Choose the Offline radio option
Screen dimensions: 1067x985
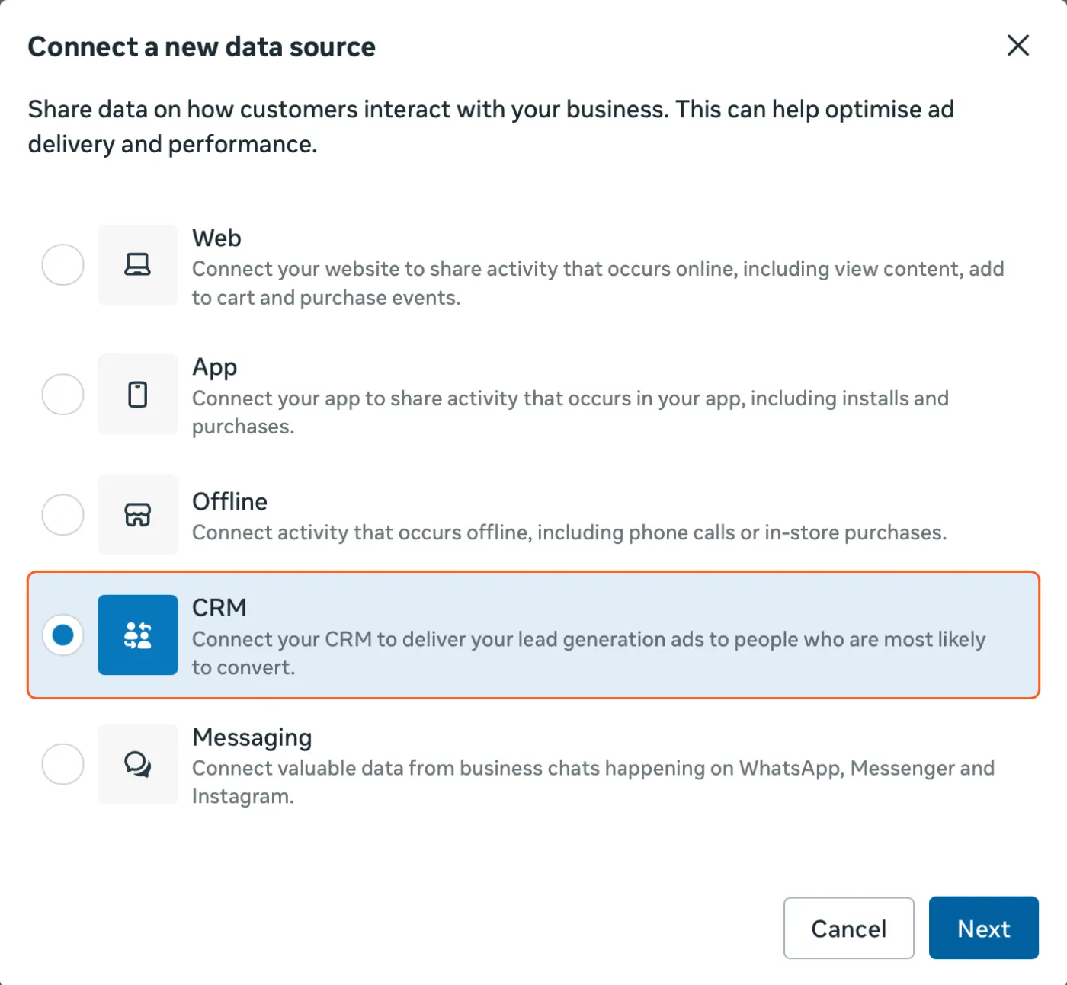tap(62, 515)
